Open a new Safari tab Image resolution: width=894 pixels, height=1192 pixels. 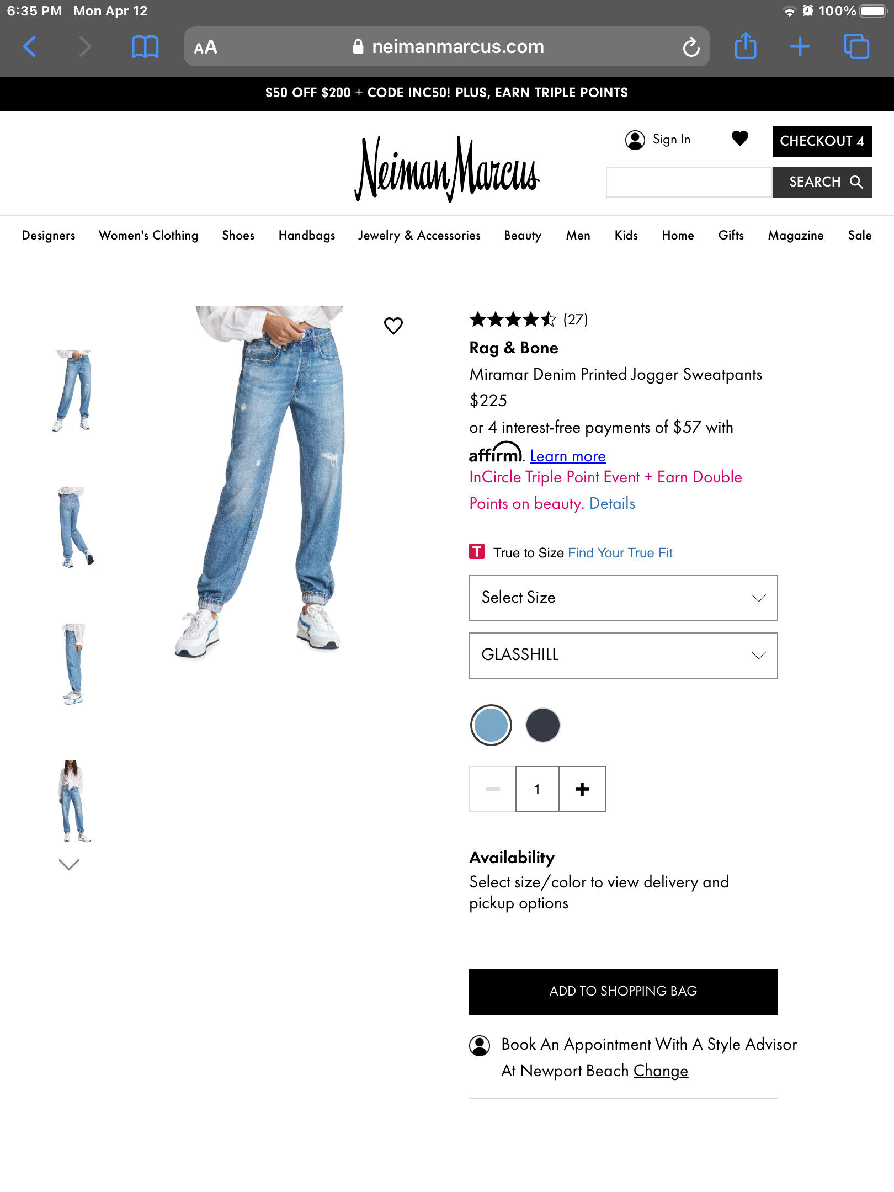(x=800, y=47)
